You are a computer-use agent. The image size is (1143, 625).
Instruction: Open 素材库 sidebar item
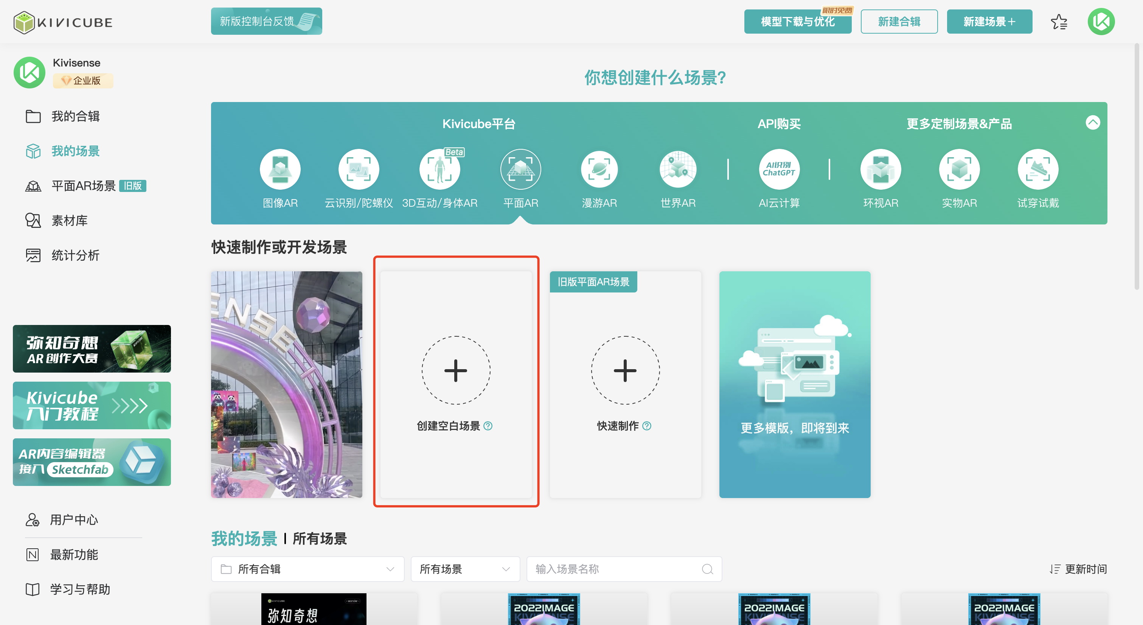point(69,220)
